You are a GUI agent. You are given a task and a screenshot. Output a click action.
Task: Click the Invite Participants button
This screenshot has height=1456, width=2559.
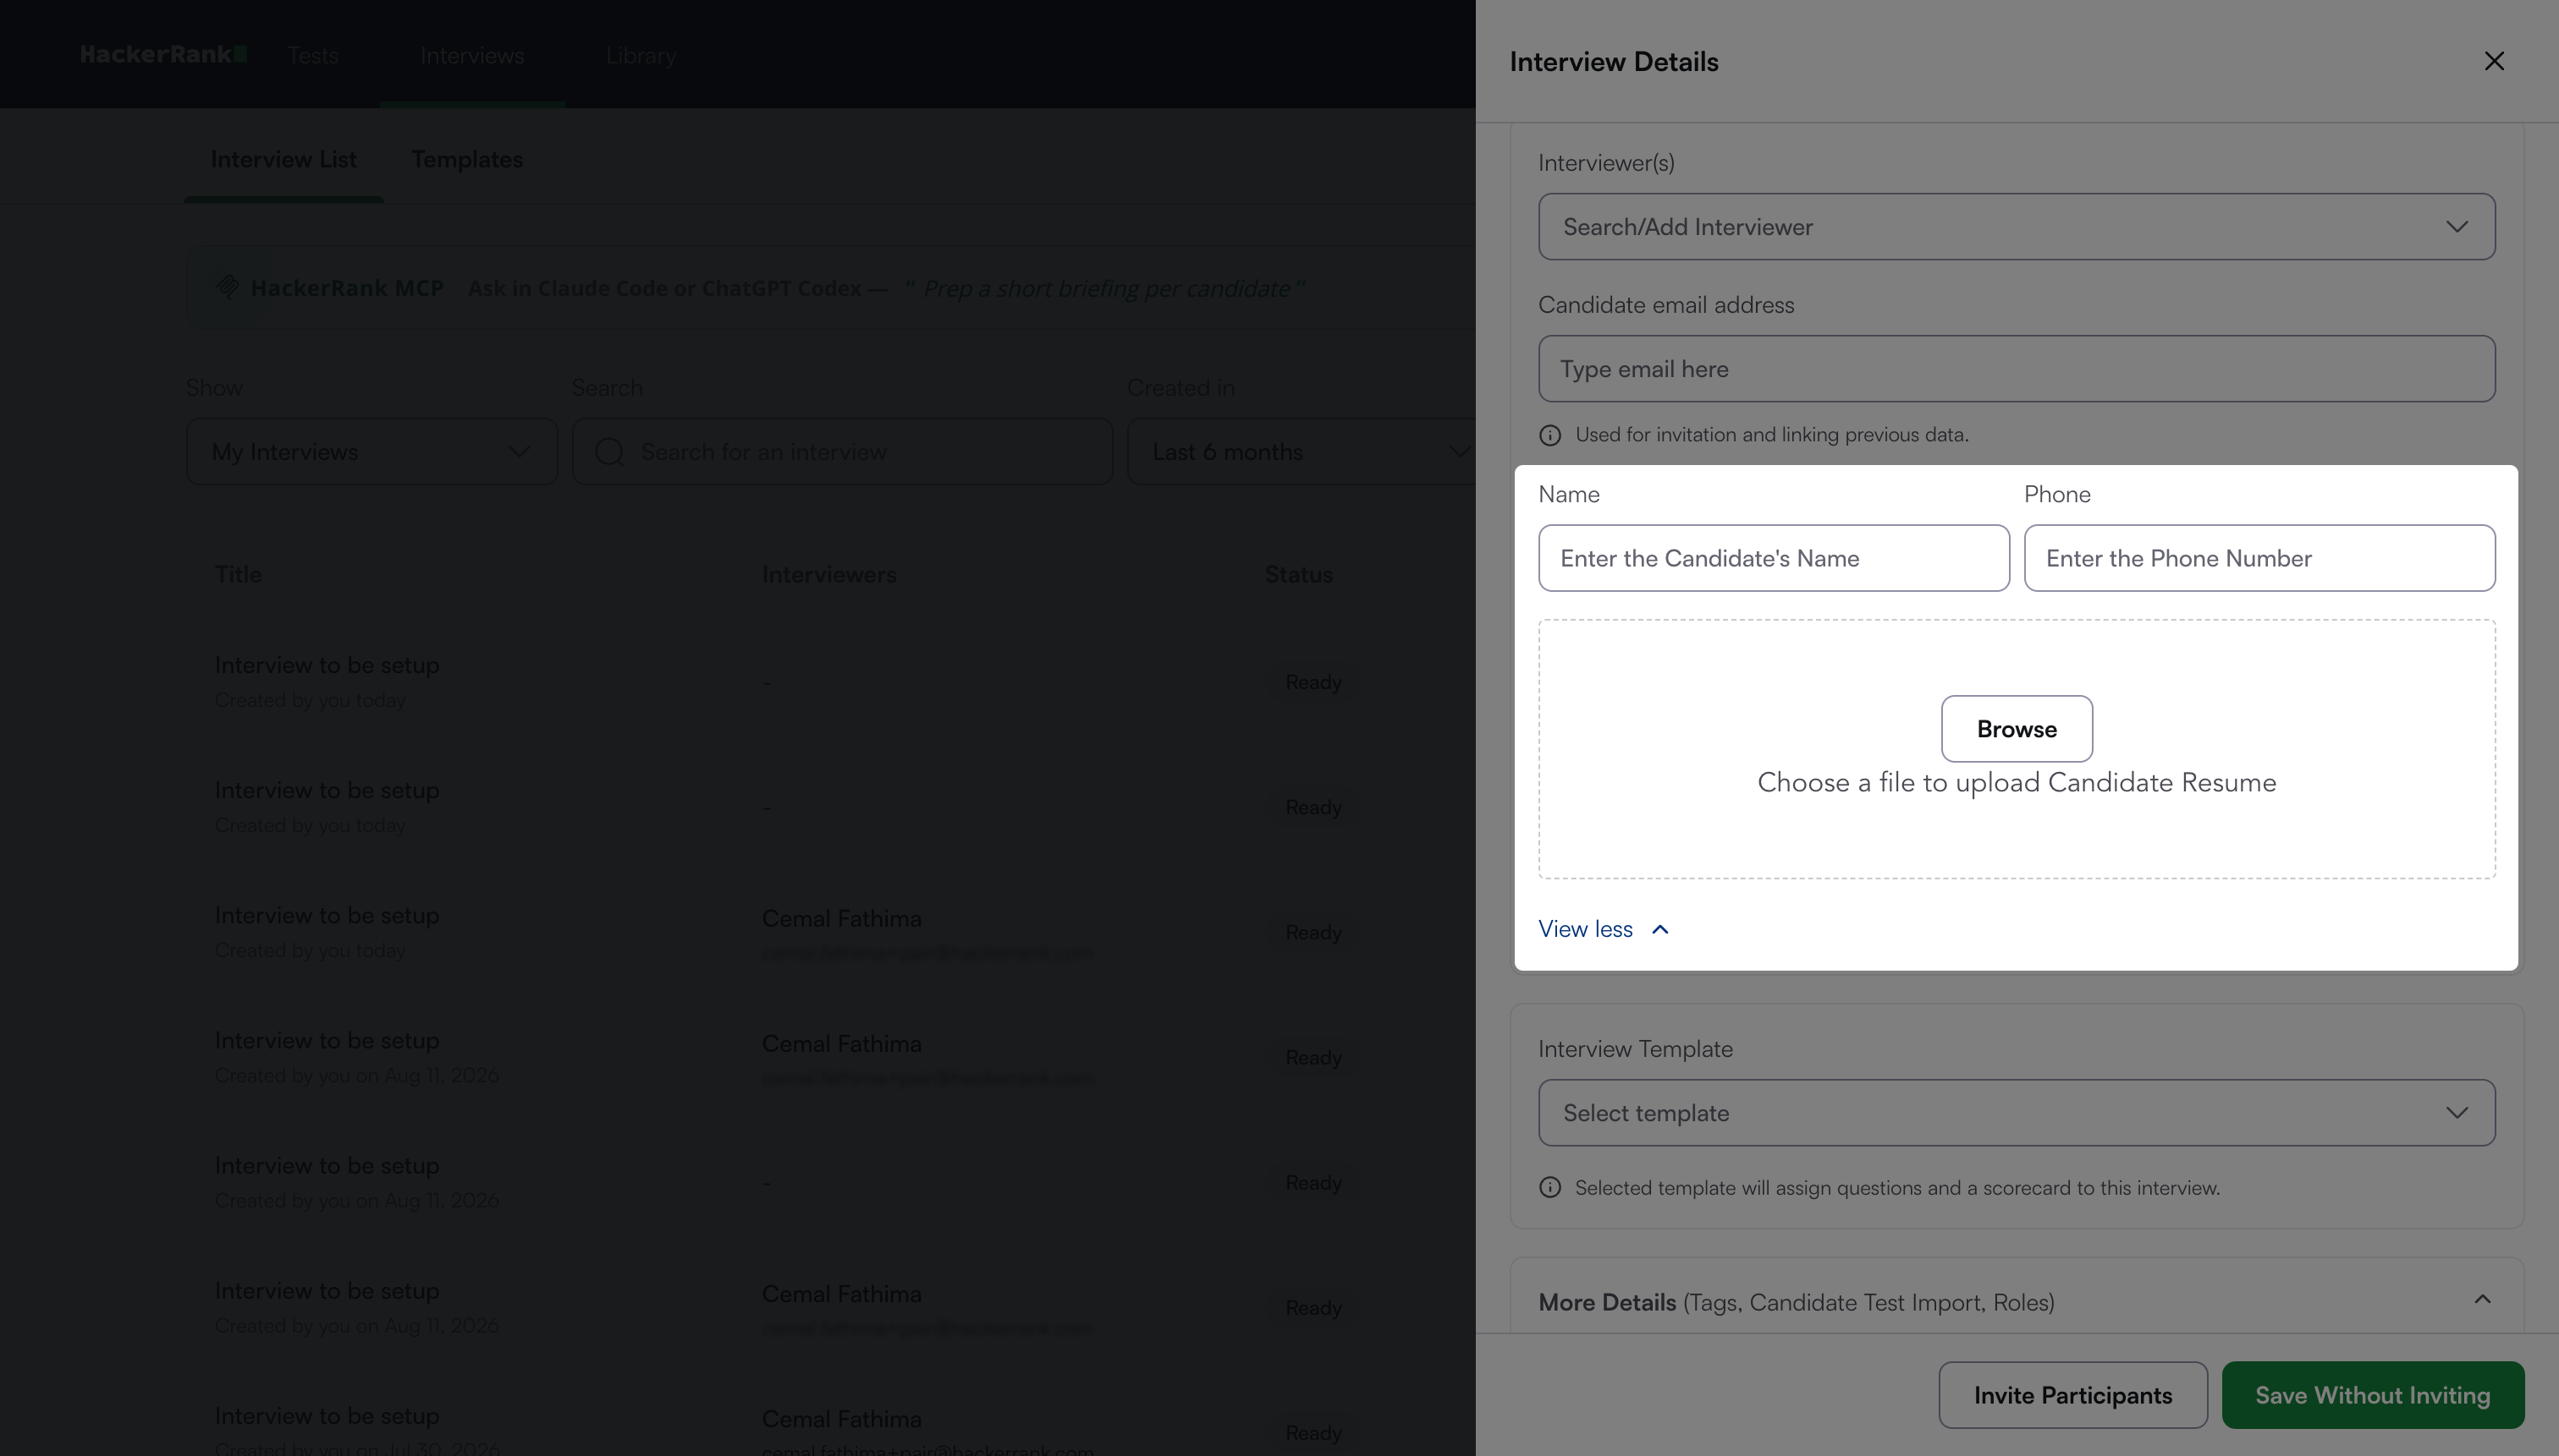click(x=2072, y=1395)
